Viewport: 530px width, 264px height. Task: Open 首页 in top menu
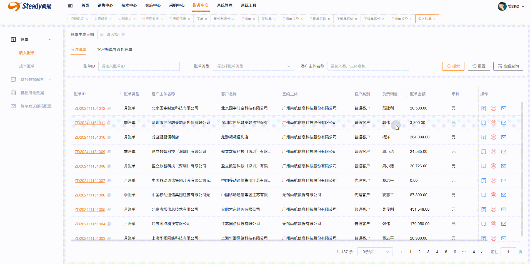(85, 6)
